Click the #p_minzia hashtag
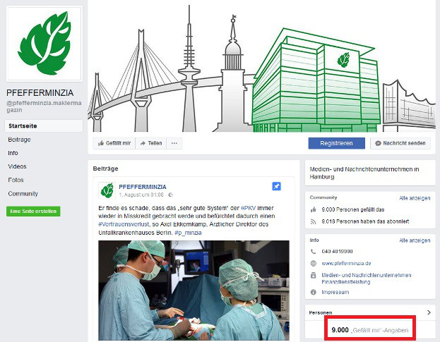The height and width of the screenshot is (342, 440). [188, 233]
